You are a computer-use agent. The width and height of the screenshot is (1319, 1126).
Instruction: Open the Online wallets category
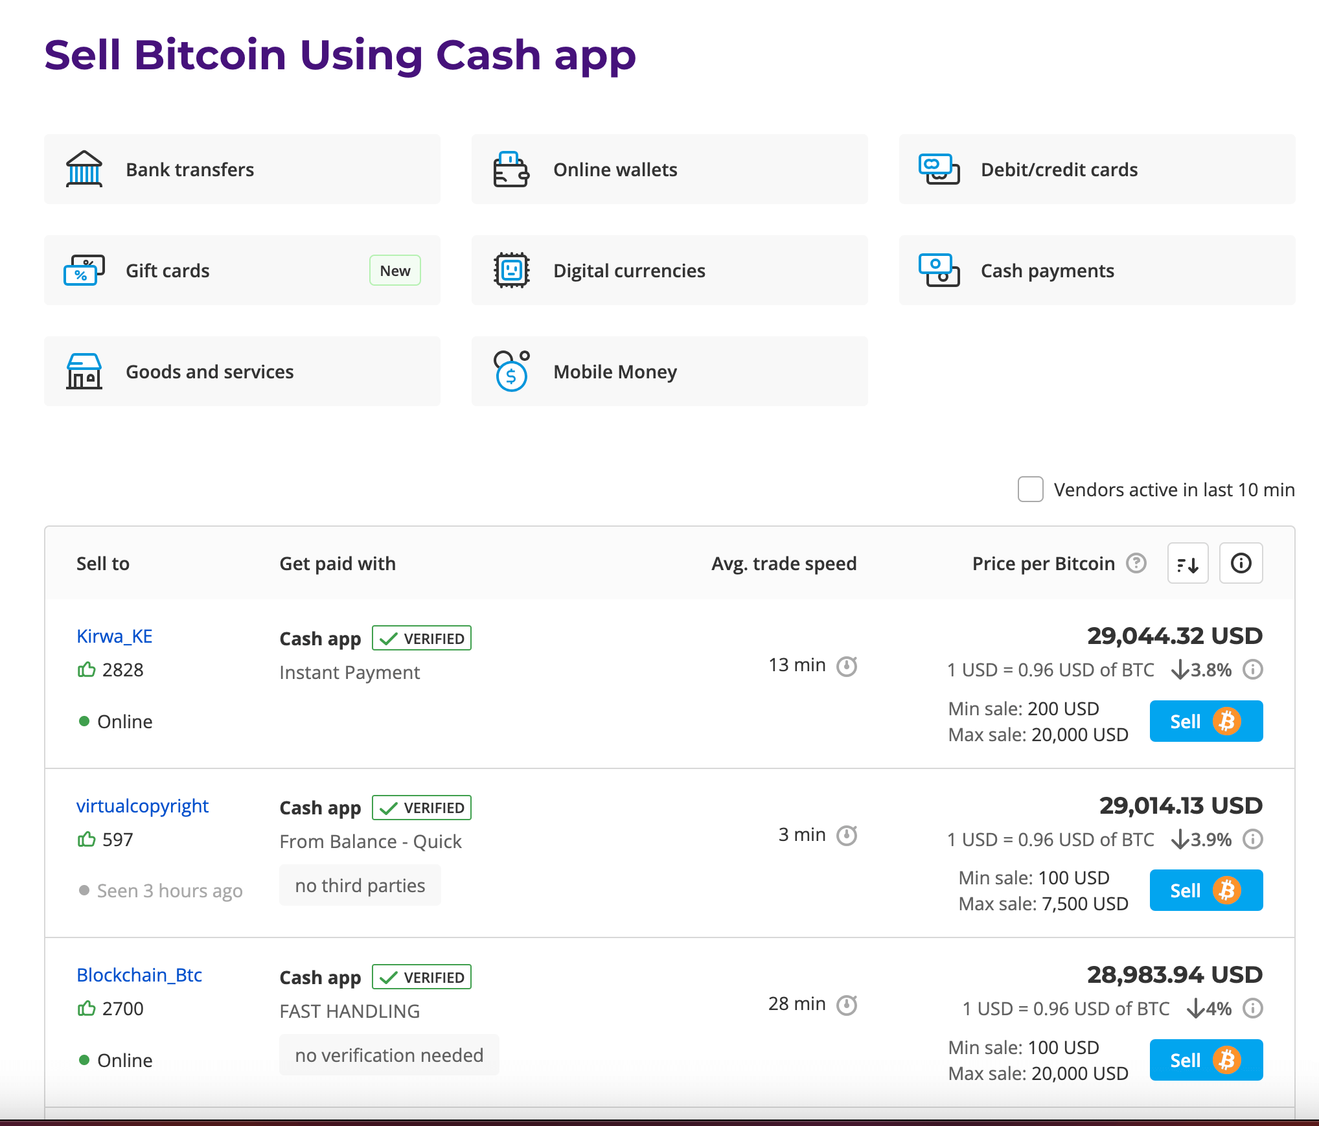(669, 169)
